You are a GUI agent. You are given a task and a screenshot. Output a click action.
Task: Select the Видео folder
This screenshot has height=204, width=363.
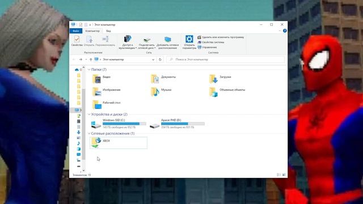(102, 79)
